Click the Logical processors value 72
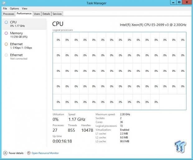 tap(121, 126)
